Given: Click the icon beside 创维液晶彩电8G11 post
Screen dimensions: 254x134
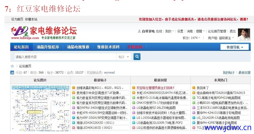Looking at the screenshot, I should click(74, 88).
